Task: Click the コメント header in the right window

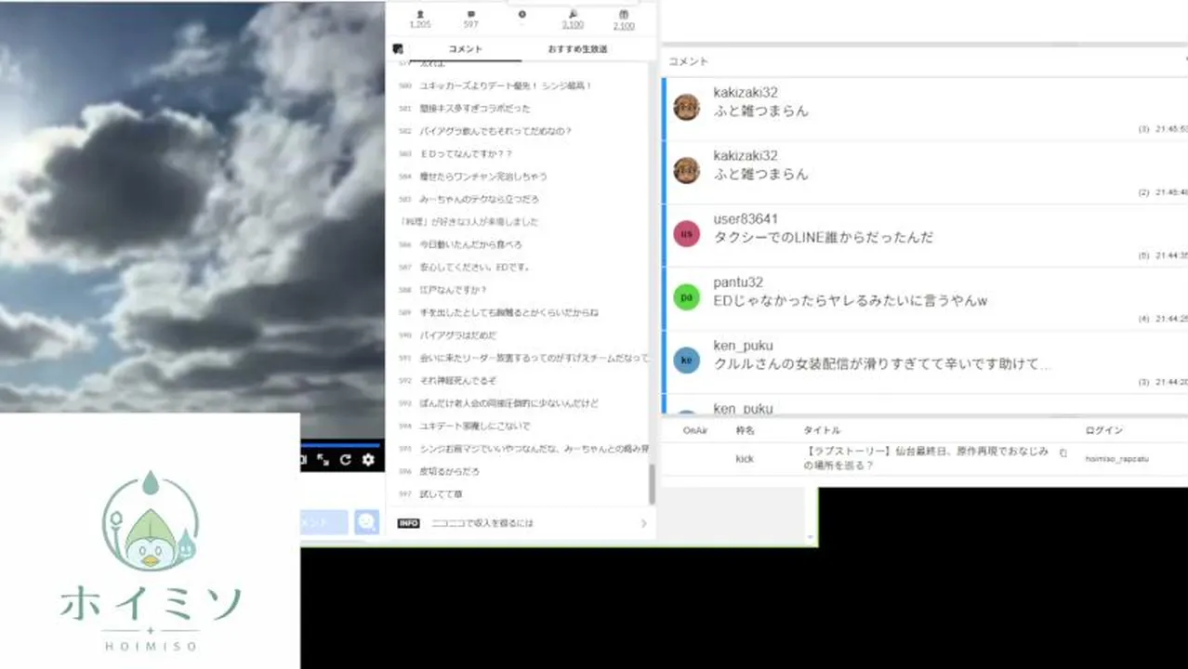Action: tap(688, 60)
